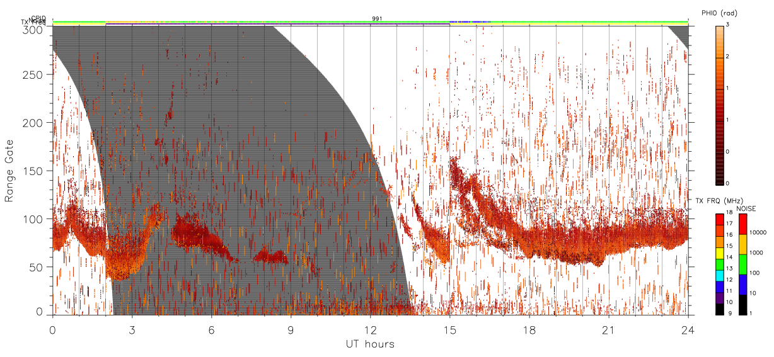
Task: Click the green segment of the TX FRQ colorbar
Action: coord(719,264)
